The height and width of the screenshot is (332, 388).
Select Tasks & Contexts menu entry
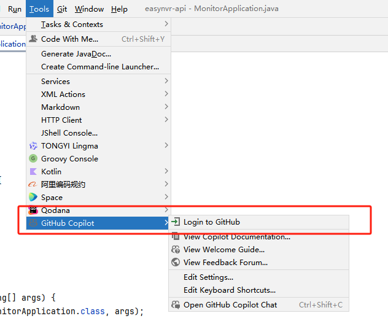click(x=98, y=25)
